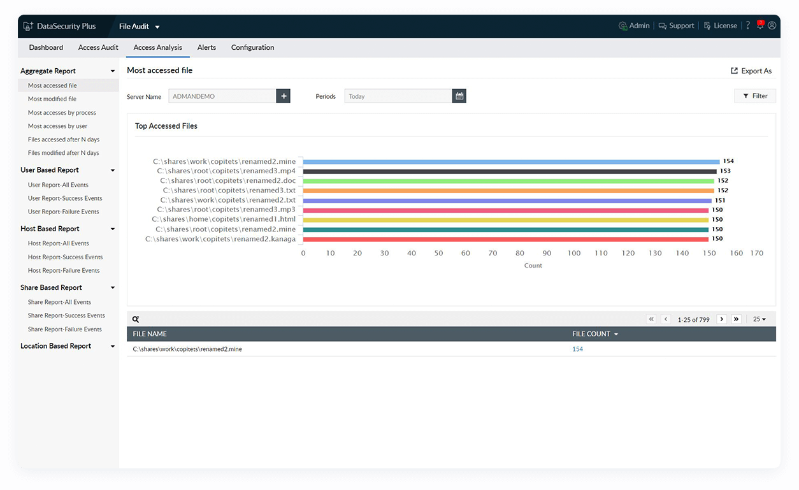The image size is (799, 490).
Task: Expand the Location Based Report section
Action: pyautogui.click(x=113, y=347)
